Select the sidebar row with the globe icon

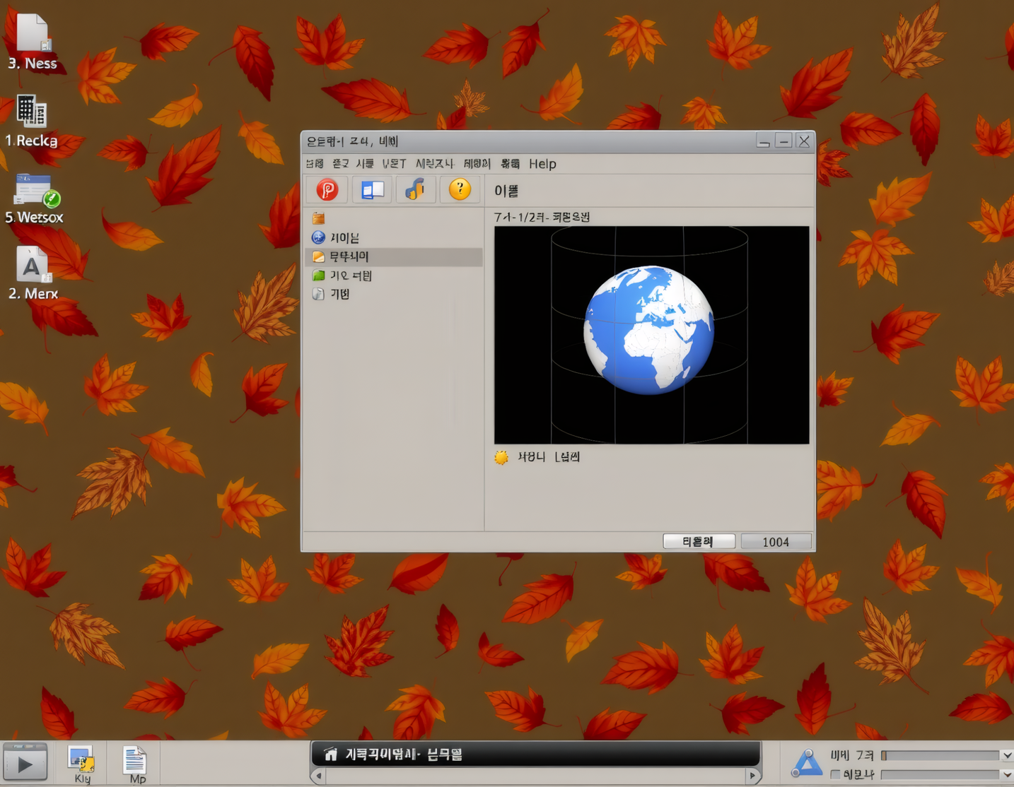[394, 237]
